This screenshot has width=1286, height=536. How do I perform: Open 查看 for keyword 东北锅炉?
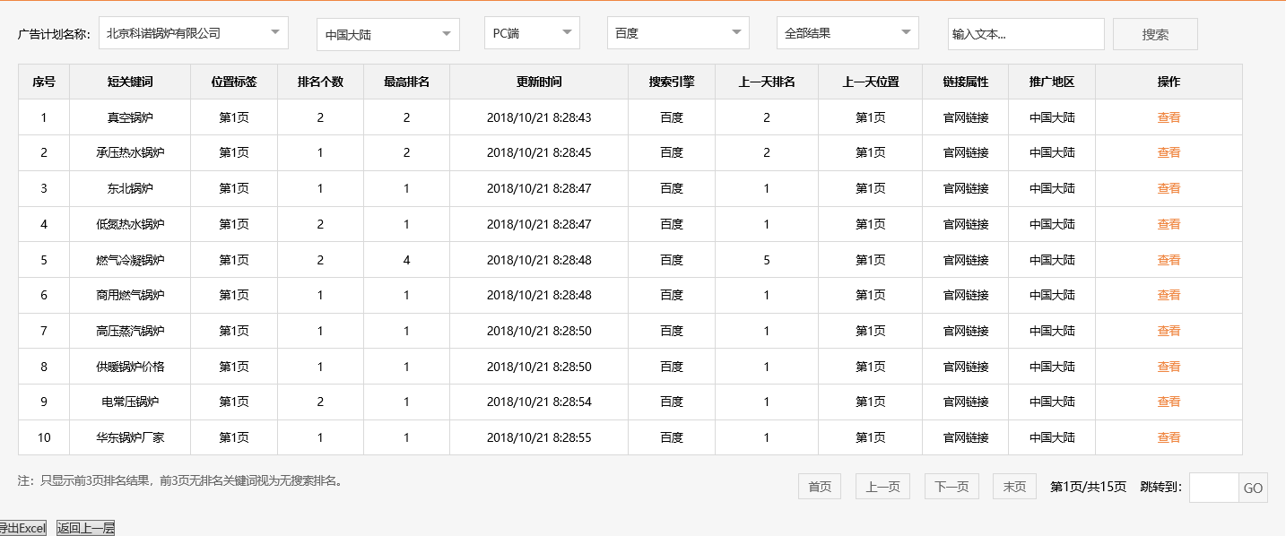click(x=1169, y=188)
